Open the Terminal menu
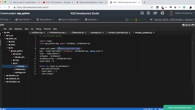This screenshot has height=110, width=195. (x=47, y=29)
